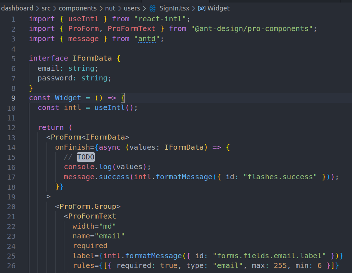This screenshot has height=273, width=352.
Task: Click the Widget symbol icon in breadcrumbs
Action: (x=202, y=8)
